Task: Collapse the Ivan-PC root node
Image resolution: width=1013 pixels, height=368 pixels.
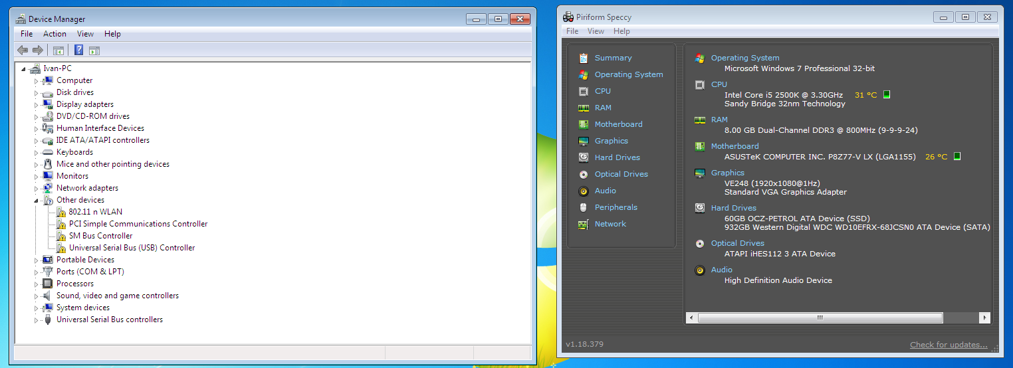Action: click(24, 68)
